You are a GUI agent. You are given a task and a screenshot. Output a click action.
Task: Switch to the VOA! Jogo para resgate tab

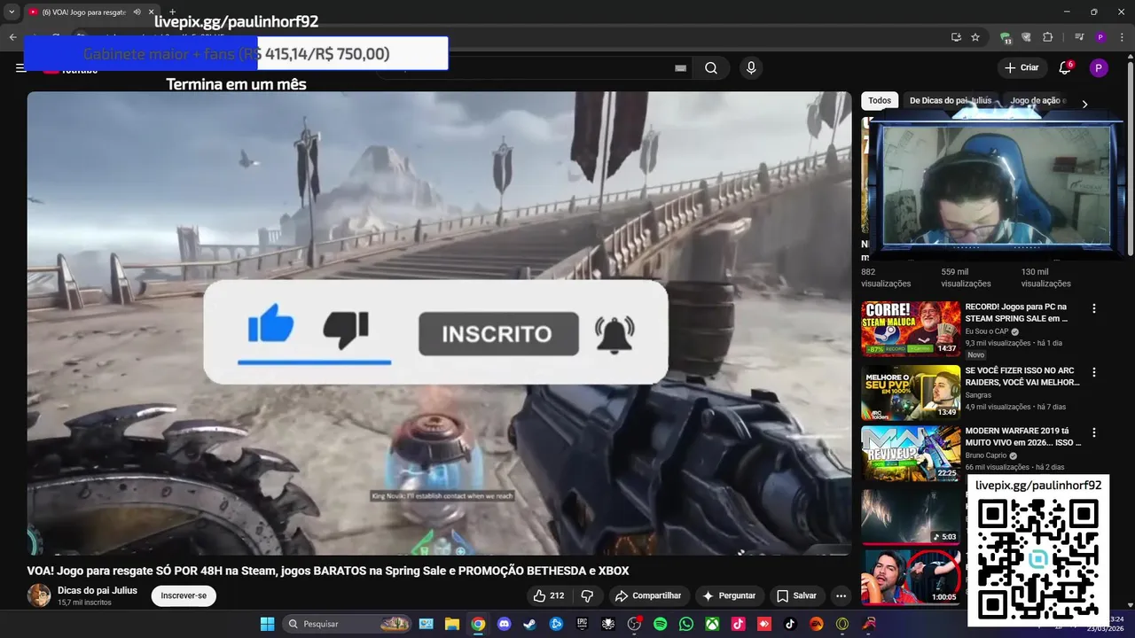pyautogui.click(x=91, y=12)
